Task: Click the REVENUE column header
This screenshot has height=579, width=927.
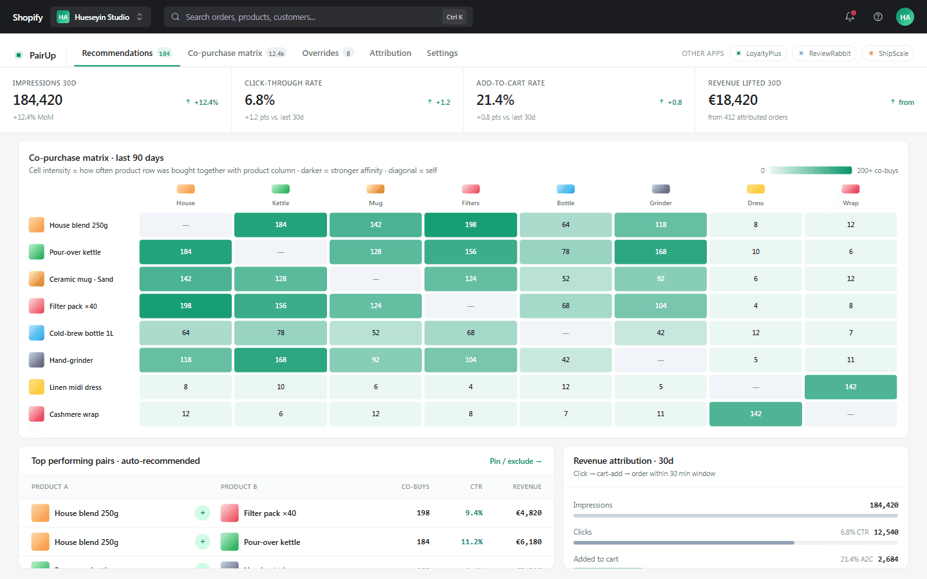Action: (527, 487)
